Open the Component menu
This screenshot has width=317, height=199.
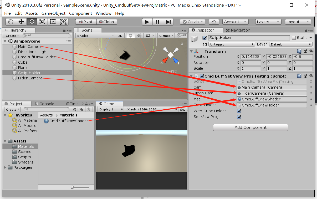point(80,13)
